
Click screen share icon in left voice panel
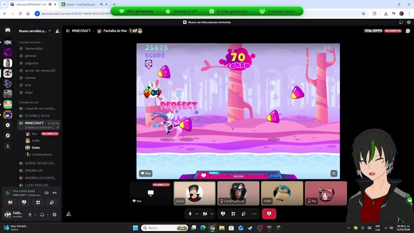click(x=24, y=202)
